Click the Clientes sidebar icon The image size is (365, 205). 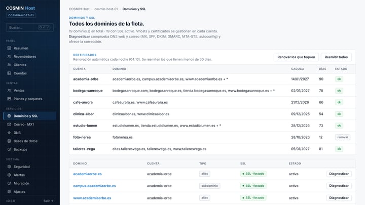(9, 65)
